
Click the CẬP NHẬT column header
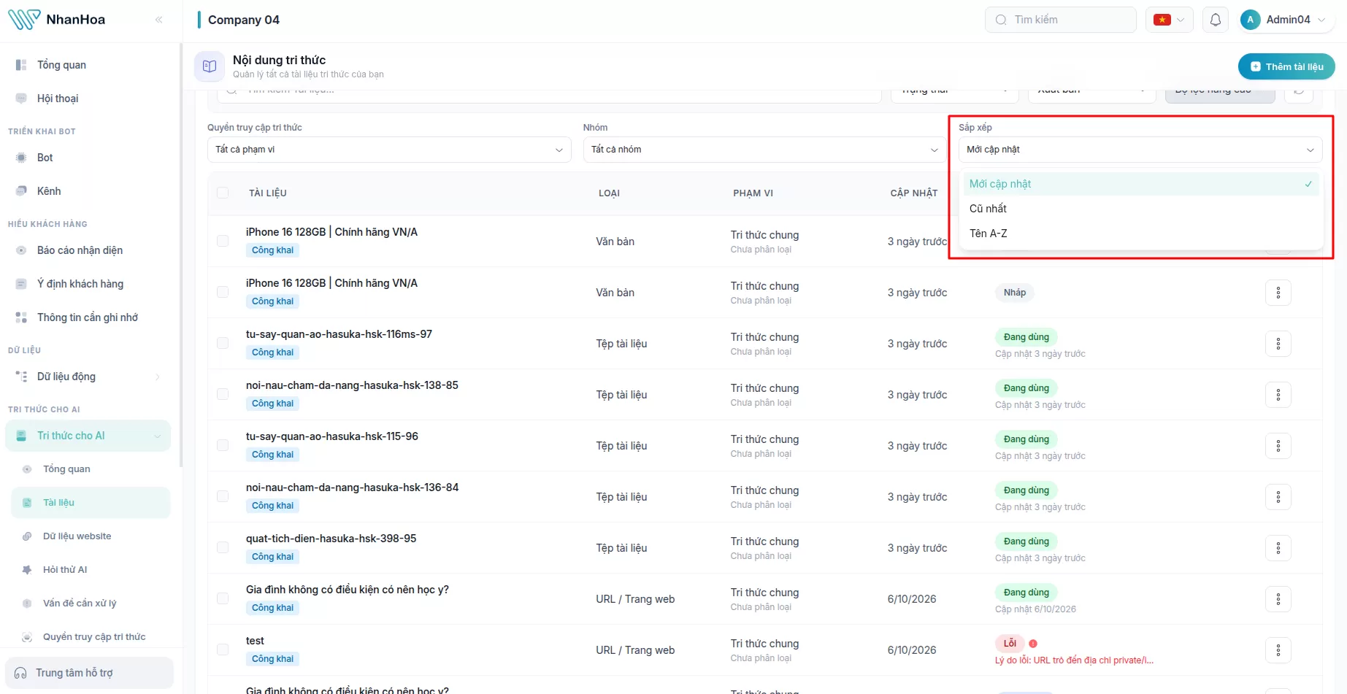pyautogui.click(x=913, y=193)
